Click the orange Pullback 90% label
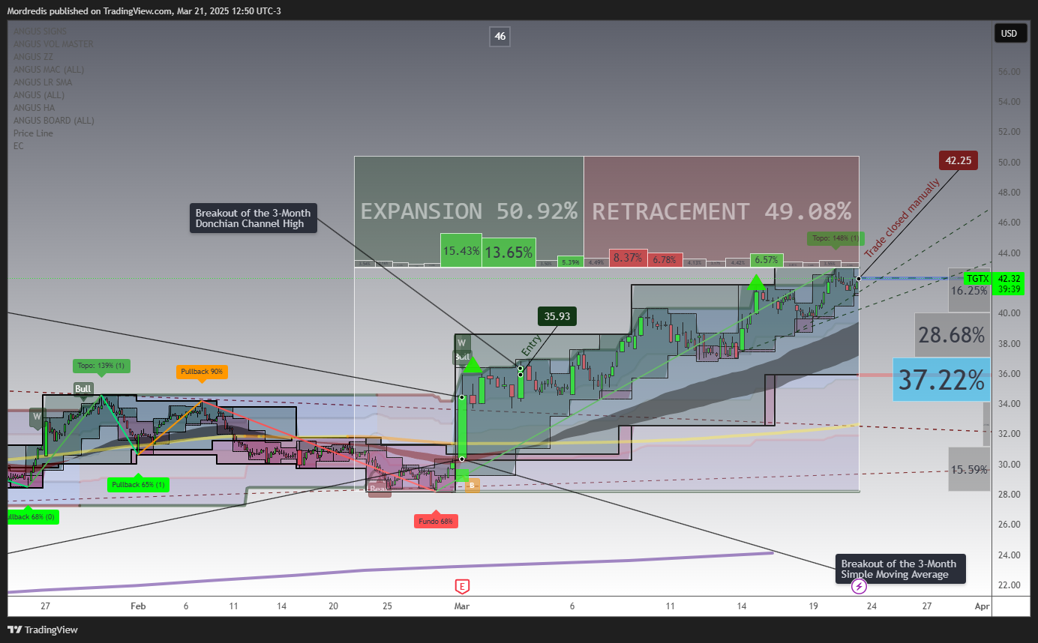The image size is (1038, 643). [202, 371]
